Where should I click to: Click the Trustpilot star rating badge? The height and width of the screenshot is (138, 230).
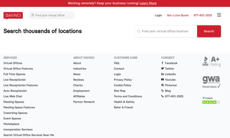[x=211, y=100]
